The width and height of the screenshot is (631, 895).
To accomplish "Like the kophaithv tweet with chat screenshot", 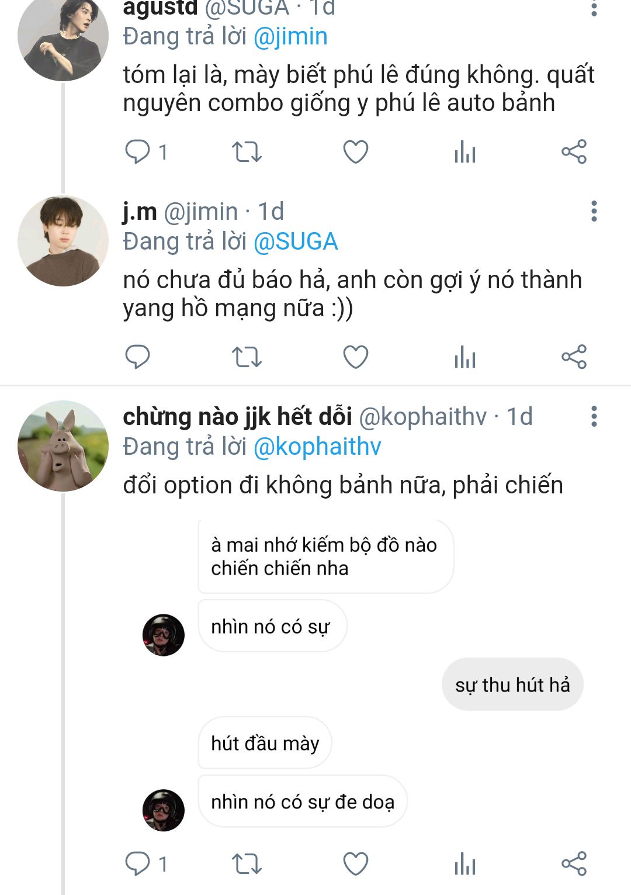I will (x=355, y=863).
